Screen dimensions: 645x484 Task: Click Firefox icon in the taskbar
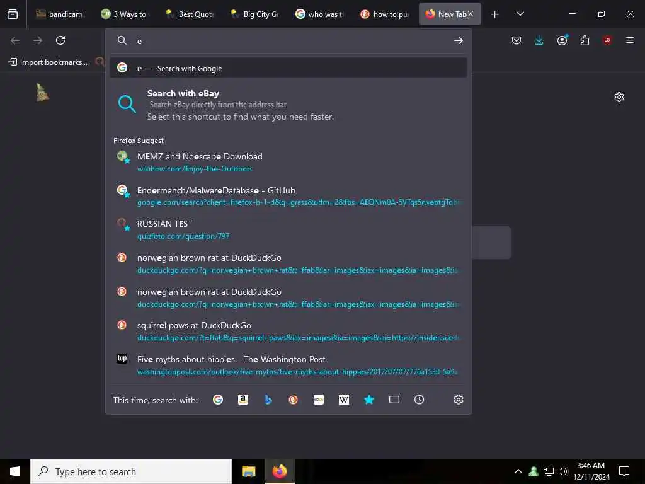pos(279,471)
